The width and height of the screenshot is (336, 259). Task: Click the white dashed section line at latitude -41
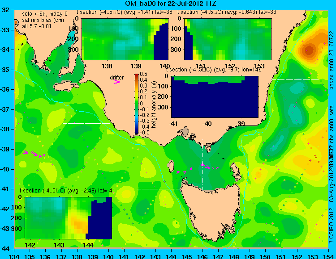(x=160, y=189)
